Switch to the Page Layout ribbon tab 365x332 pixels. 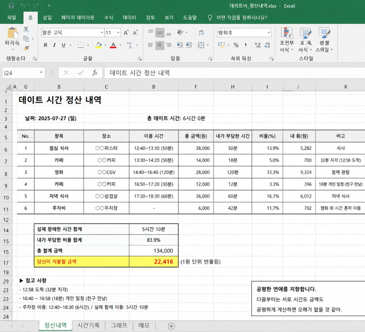tap(78, 17)
